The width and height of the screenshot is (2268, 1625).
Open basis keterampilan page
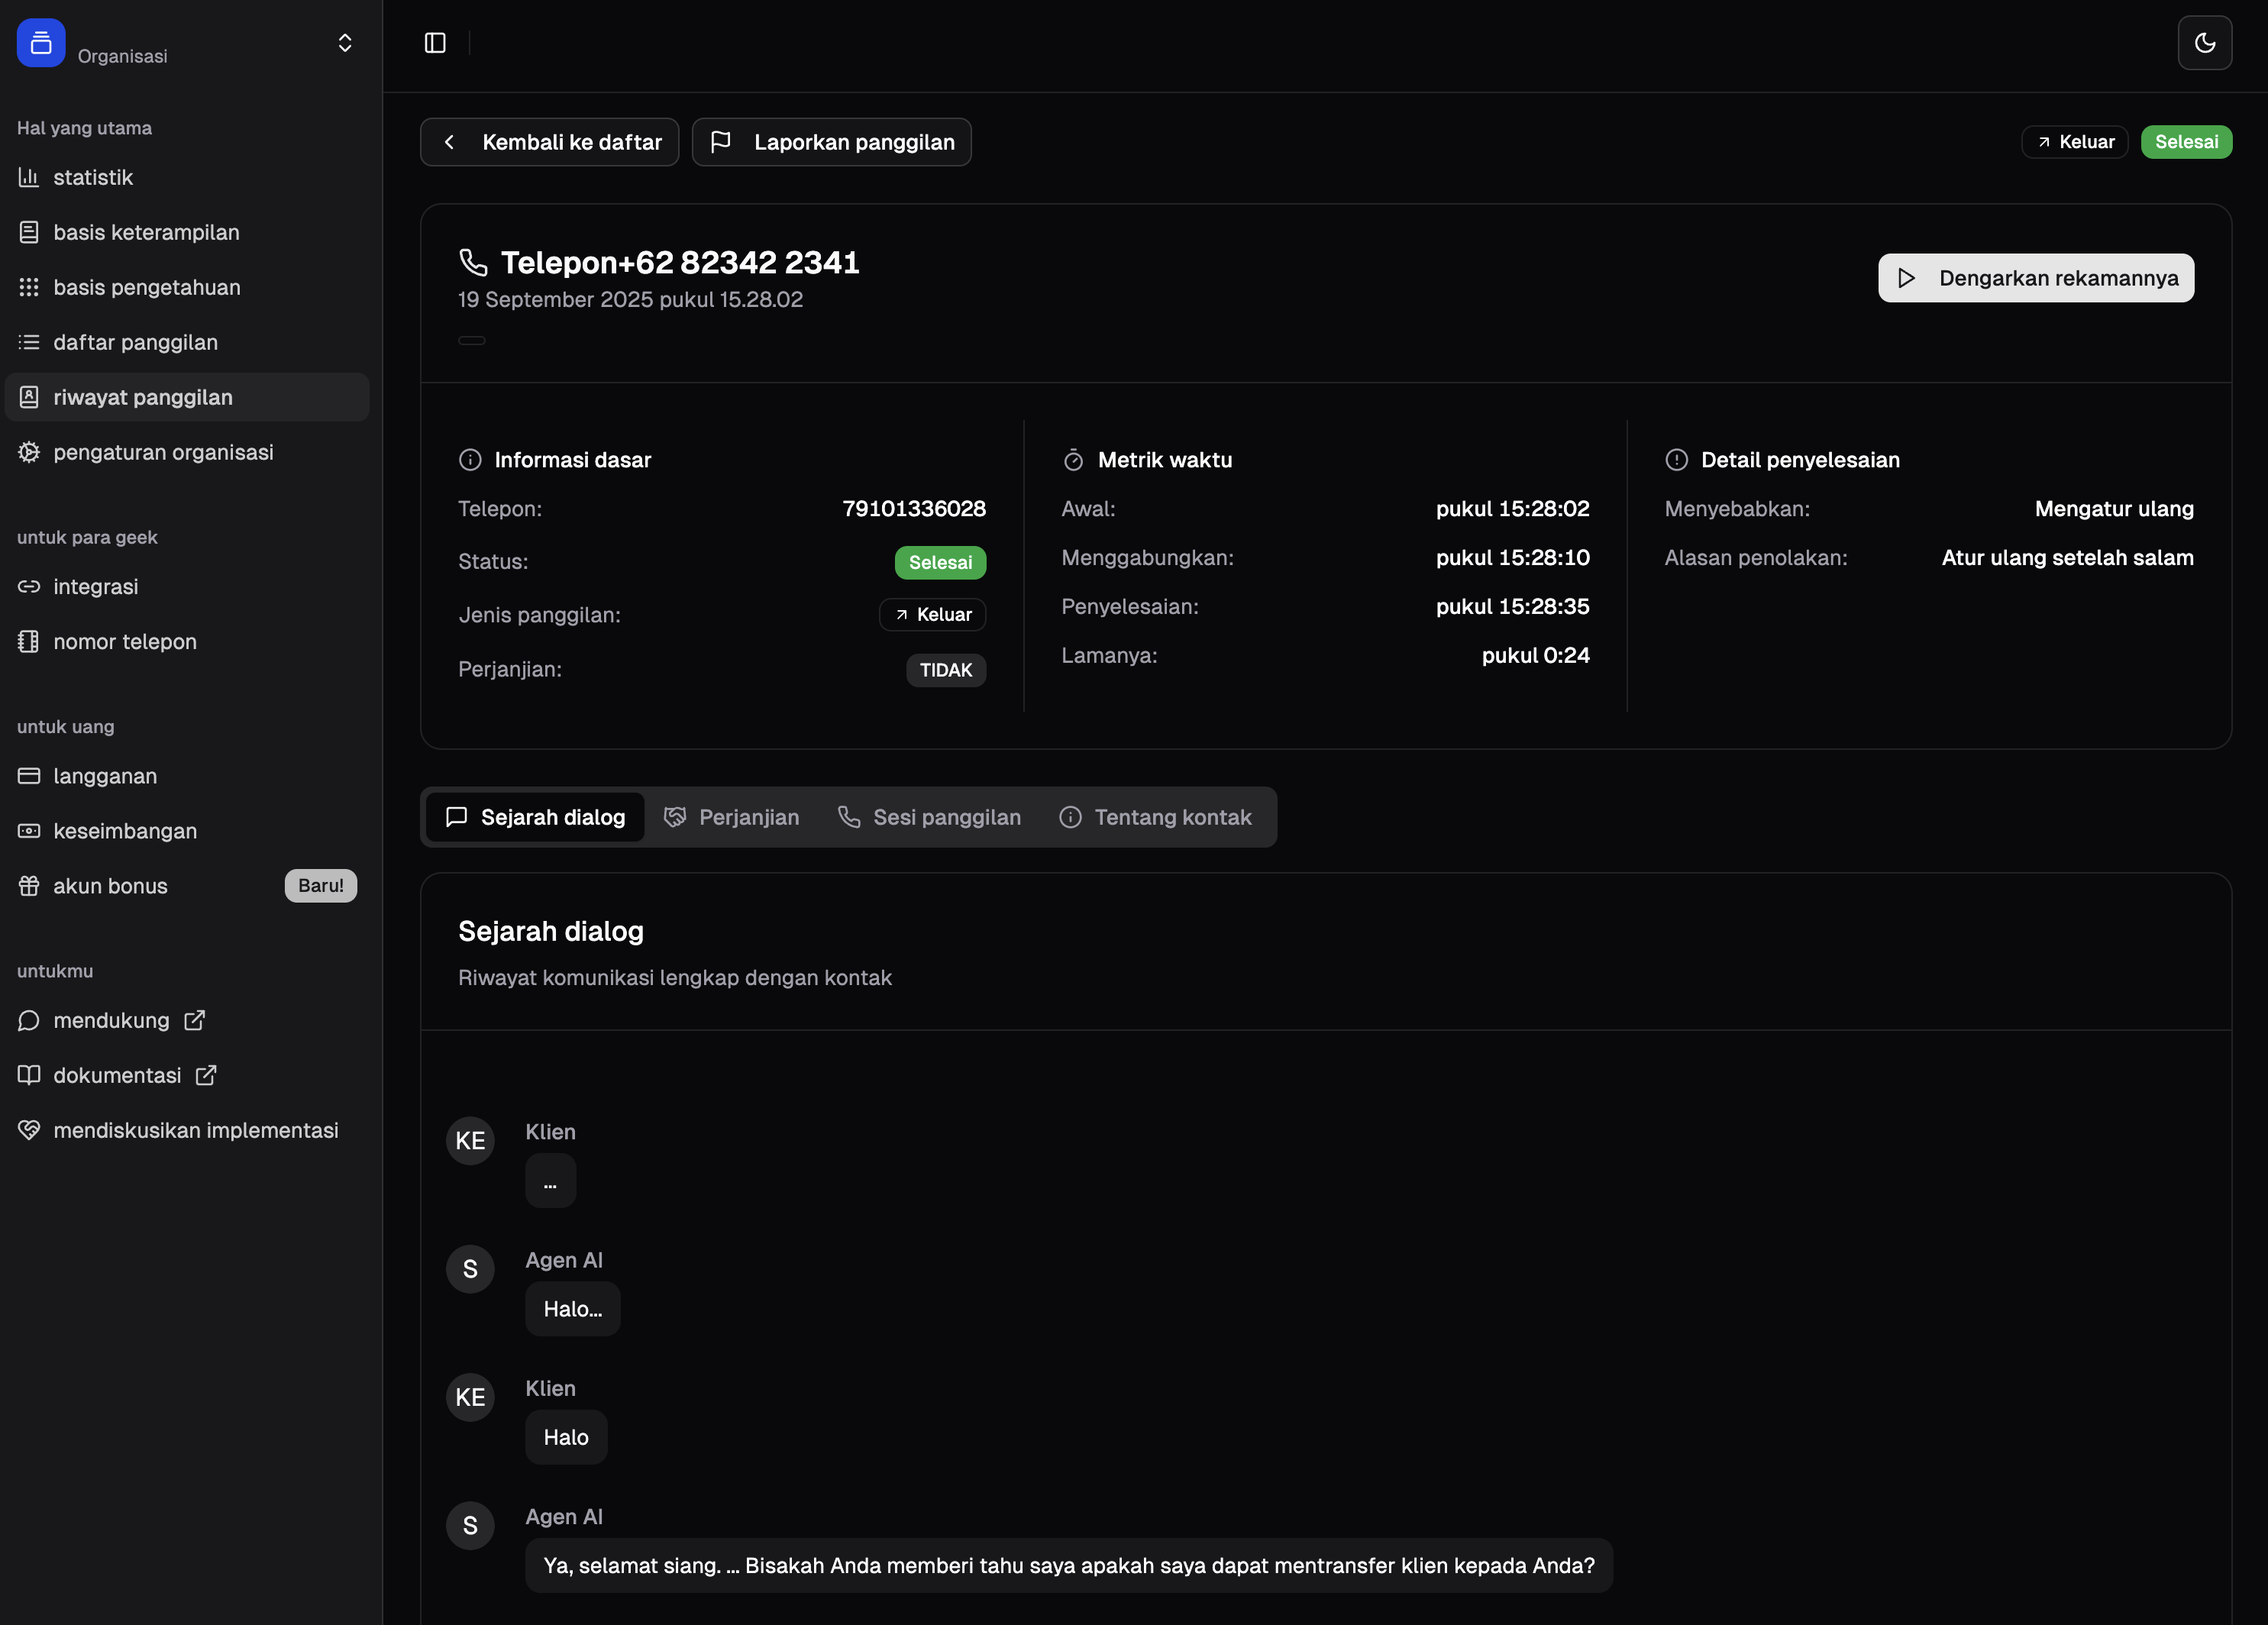click(146, 233)
